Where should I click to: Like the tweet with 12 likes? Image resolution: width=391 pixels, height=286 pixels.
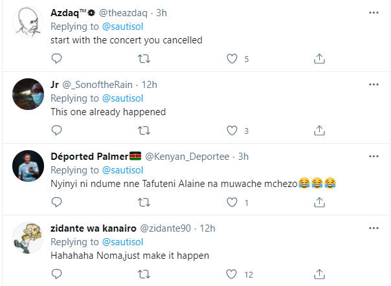tap(232, 274)
